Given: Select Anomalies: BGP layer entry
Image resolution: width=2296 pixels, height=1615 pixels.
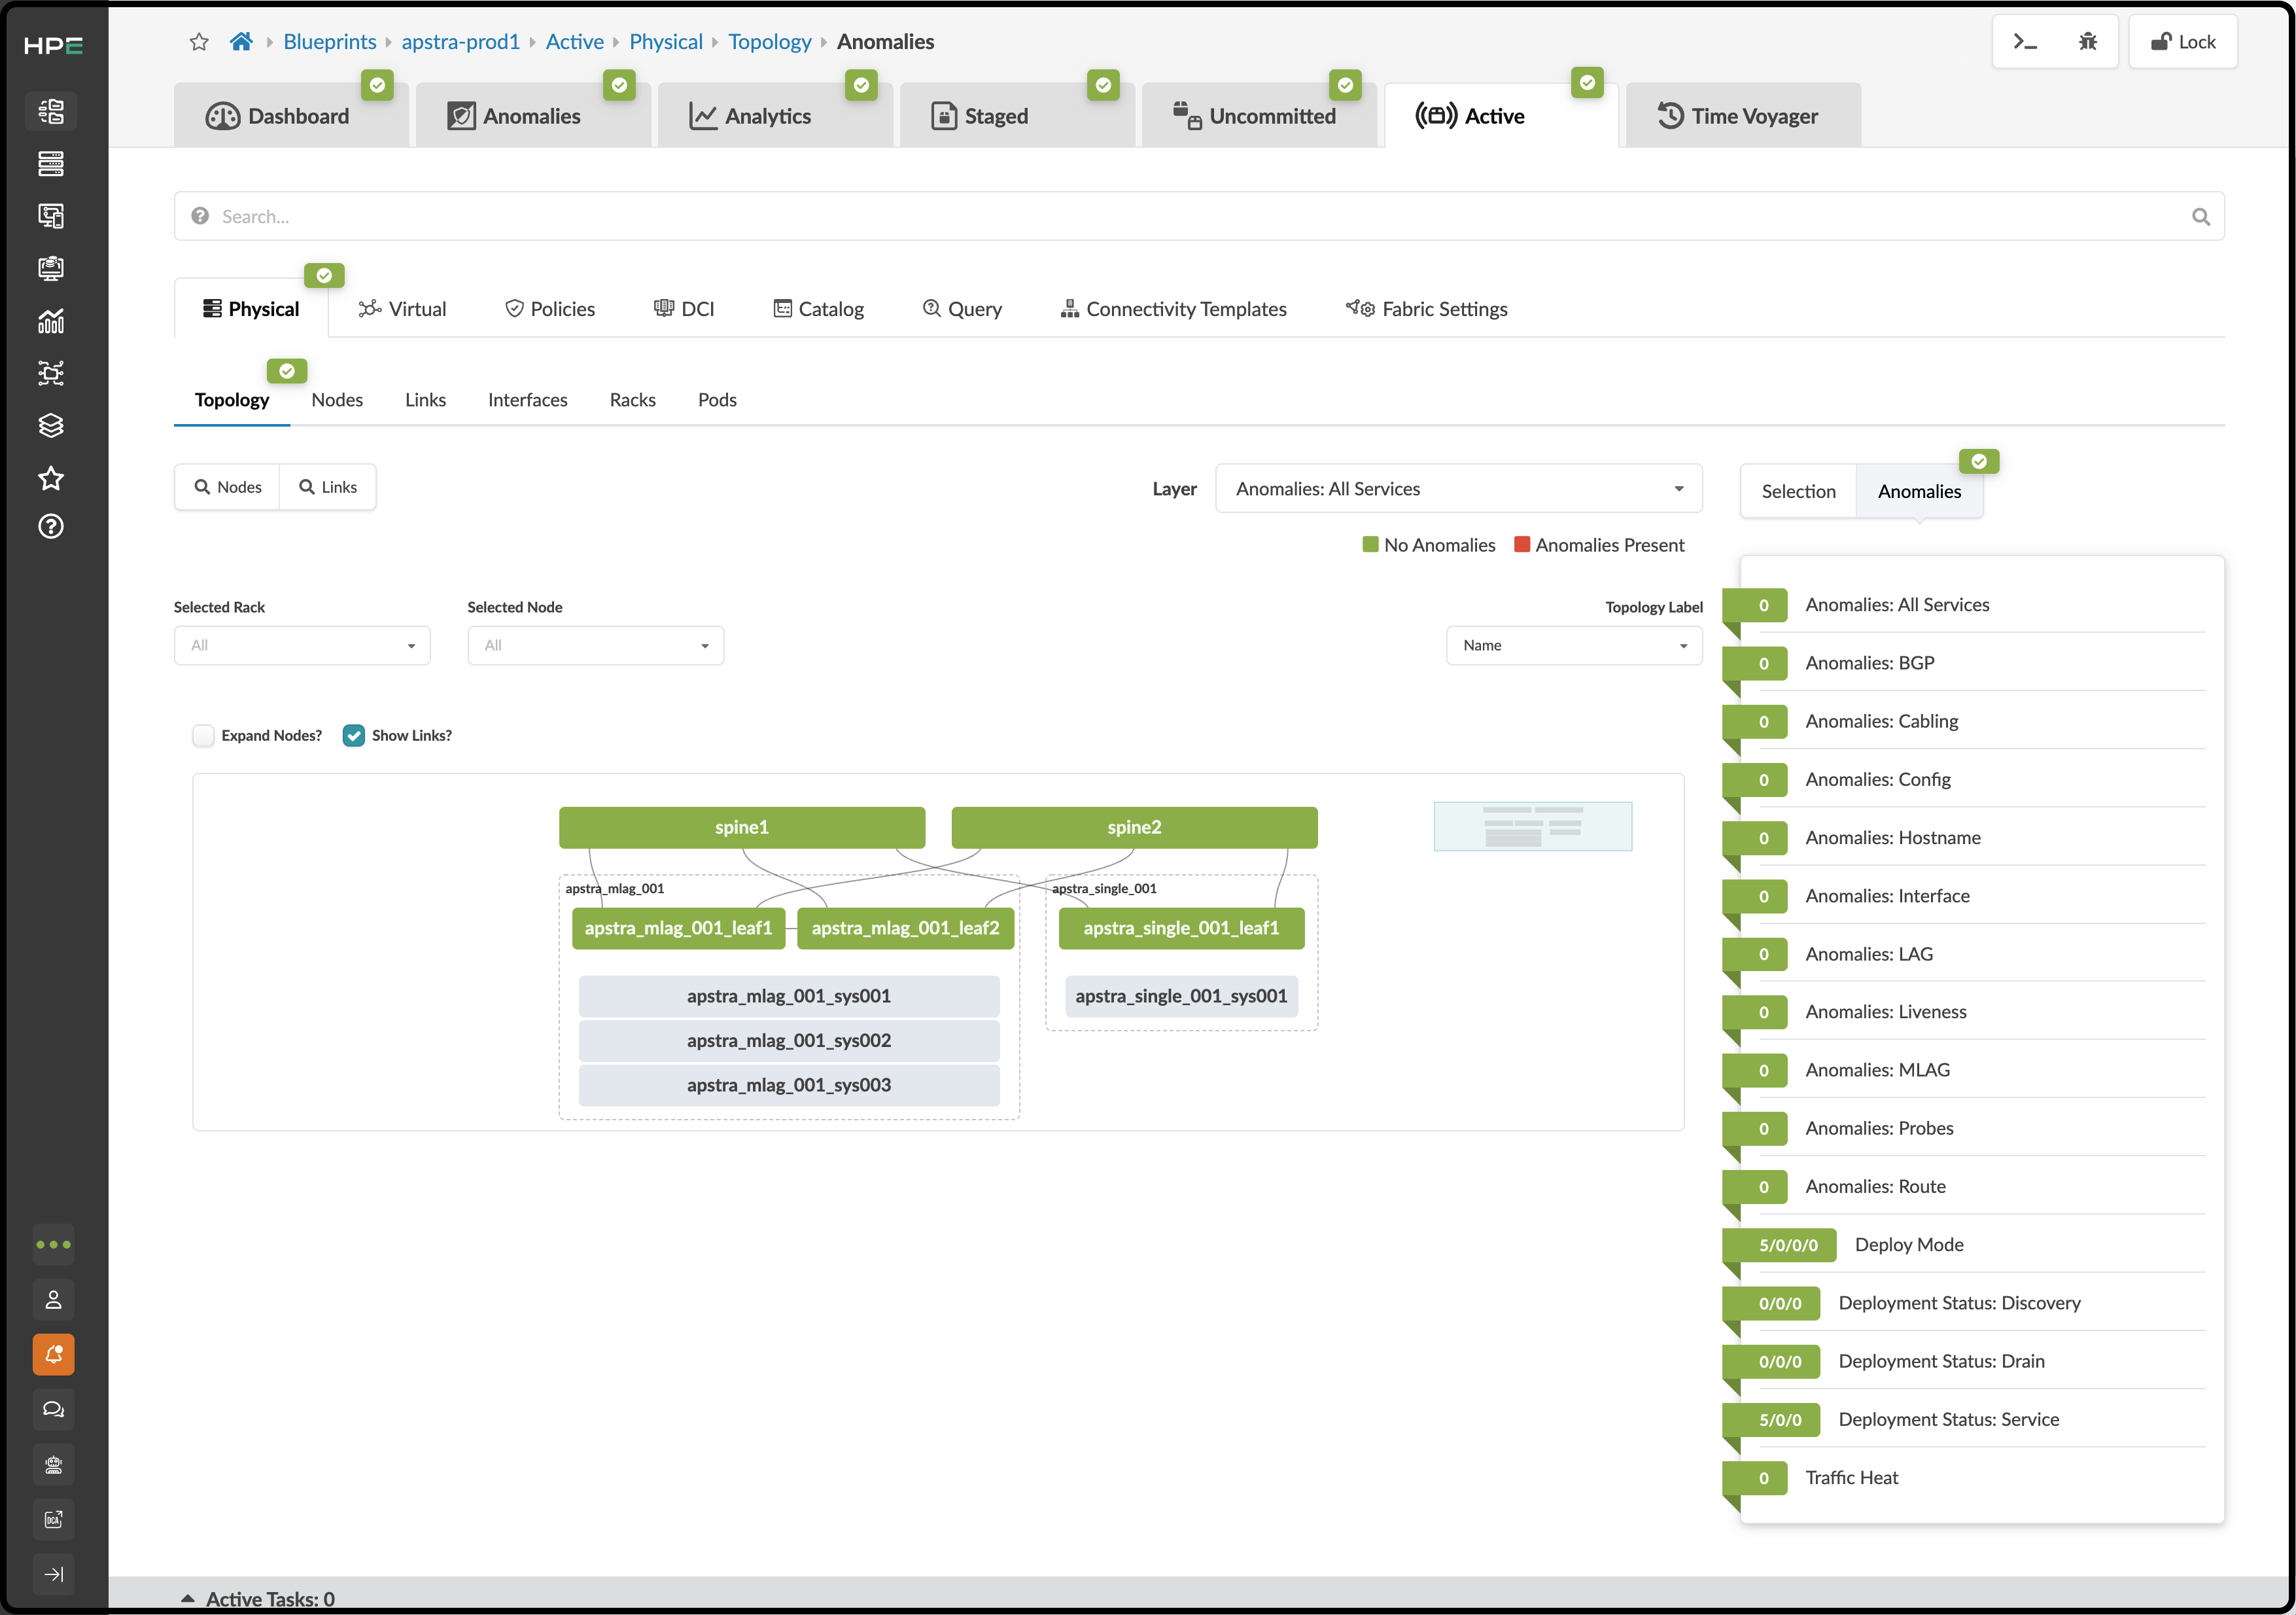Looking at the screenshot, I should pyautogui.click(x=1869, y=664).
